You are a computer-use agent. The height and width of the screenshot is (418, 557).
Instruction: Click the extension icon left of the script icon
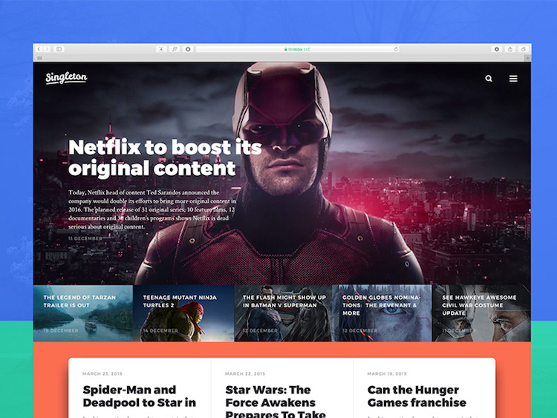point(161,49)
